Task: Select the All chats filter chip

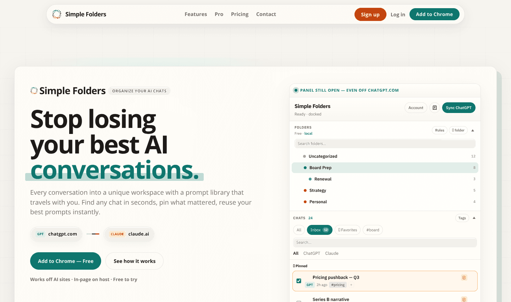Action: (299, 230)
